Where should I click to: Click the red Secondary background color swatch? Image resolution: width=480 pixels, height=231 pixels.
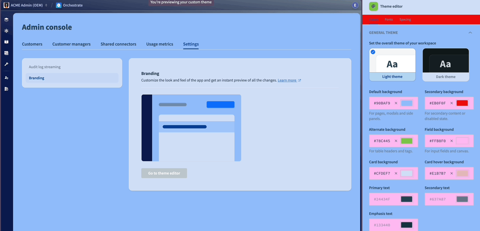(x=462, y=103)
